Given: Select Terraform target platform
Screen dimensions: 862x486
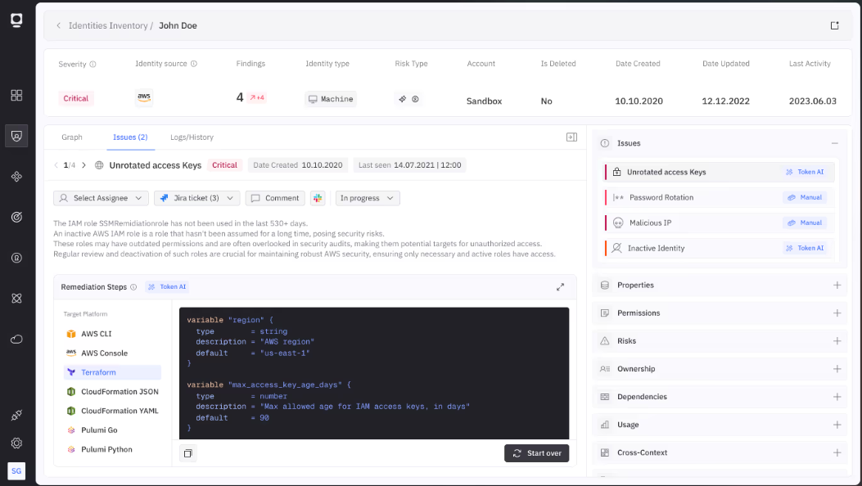Looking at the screenshot, I should (x=112, y=372).
